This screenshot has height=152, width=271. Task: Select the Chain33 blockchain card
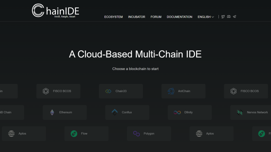click(x=121, y=91)
